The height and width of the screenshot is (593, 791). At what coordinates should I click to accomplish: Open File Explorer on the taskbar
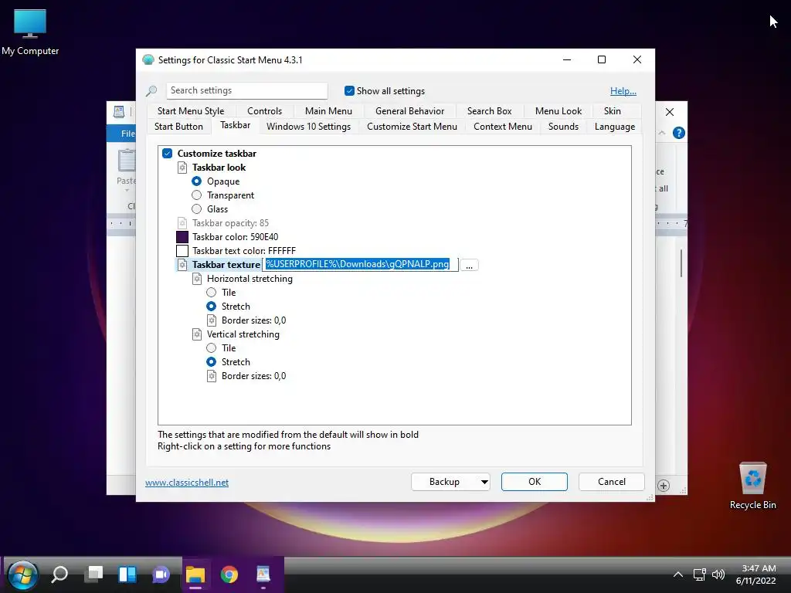[195, 574]
